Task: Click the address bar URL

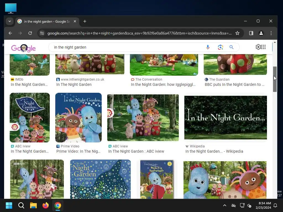Action: pyautogui.click(x=139, y=33)
